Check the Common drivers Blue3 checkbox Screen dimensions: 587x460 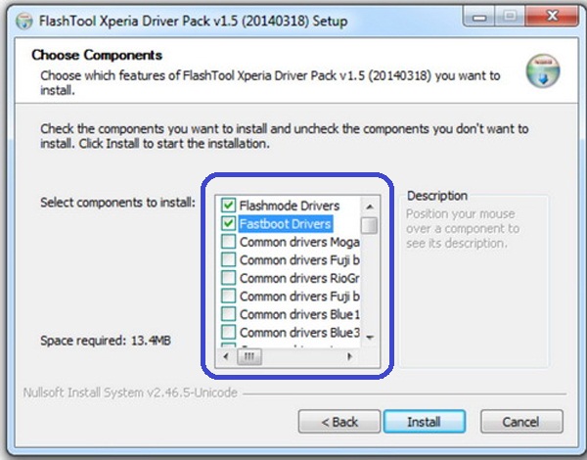point(228,332)
